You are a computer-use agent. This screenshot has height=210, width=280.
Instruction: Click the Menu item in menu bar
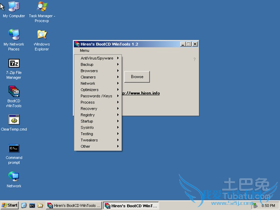click(x=84, y=50)
